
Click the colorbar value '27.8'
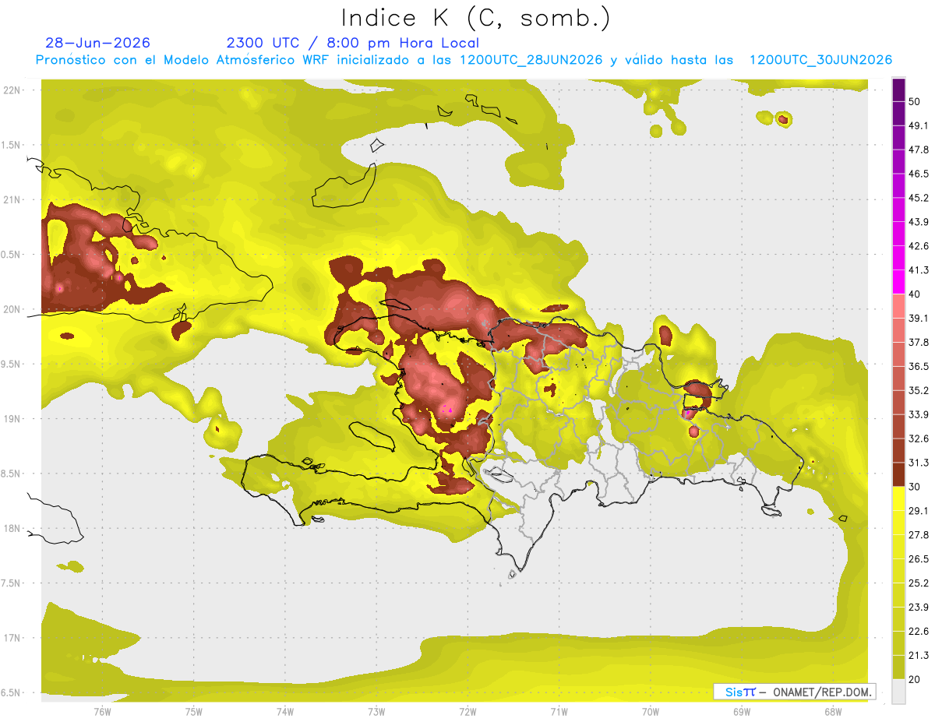919,535
